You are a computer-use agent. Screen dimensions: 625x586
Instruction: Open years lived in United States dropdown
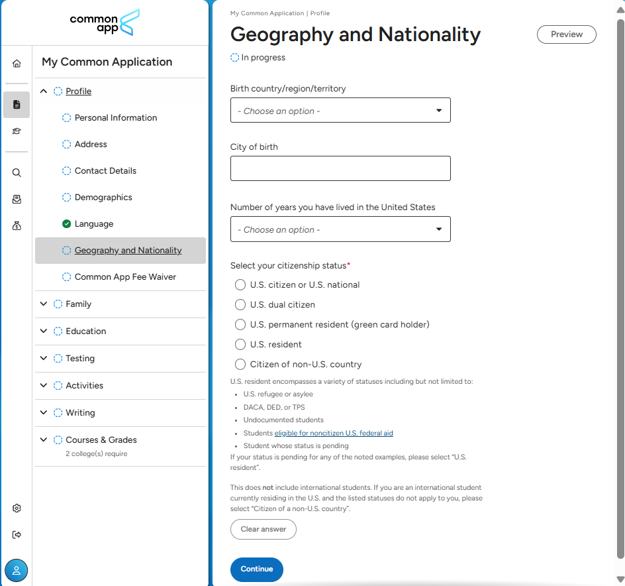click(340, 229)
